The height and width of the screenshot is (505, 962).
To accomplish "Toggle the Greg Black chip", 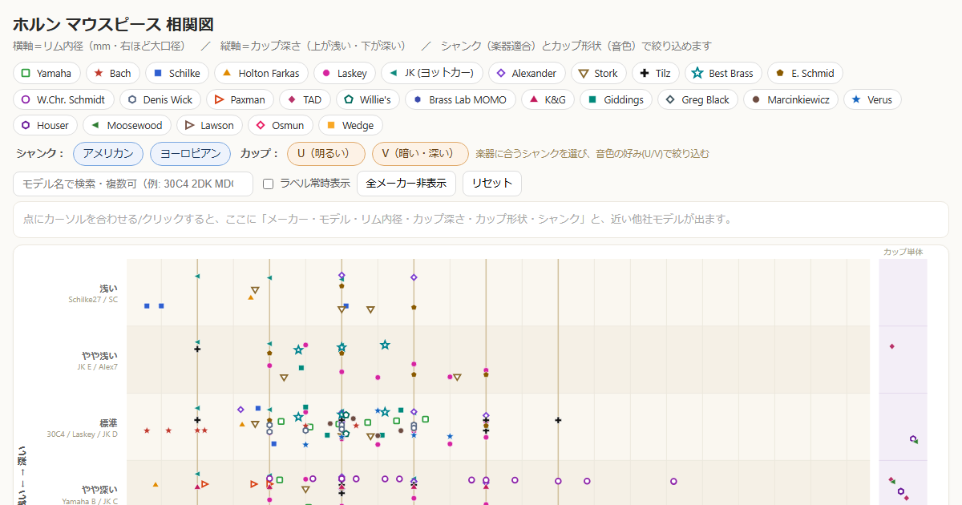I will 697,99.
